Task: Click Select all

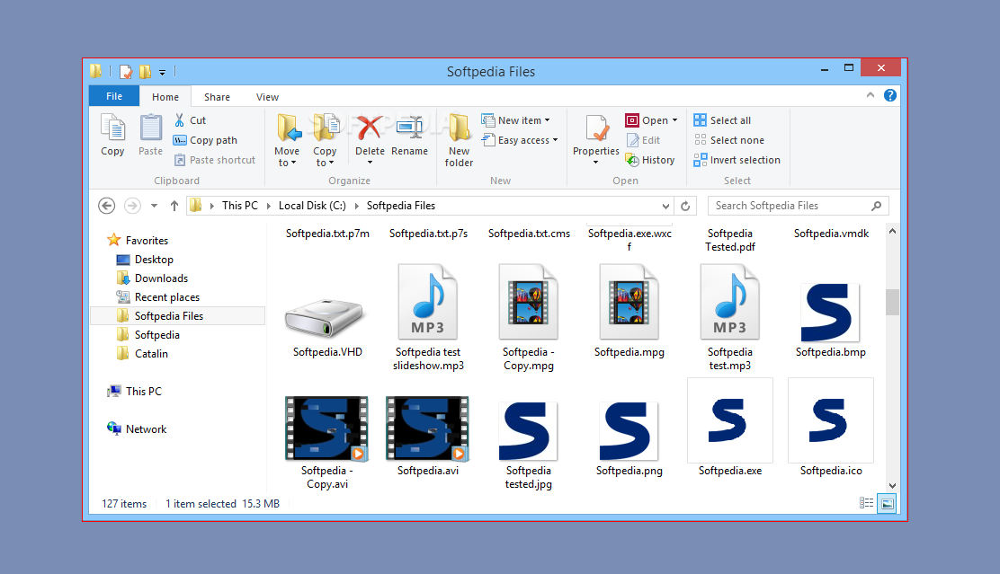Action: click(723, 119)
